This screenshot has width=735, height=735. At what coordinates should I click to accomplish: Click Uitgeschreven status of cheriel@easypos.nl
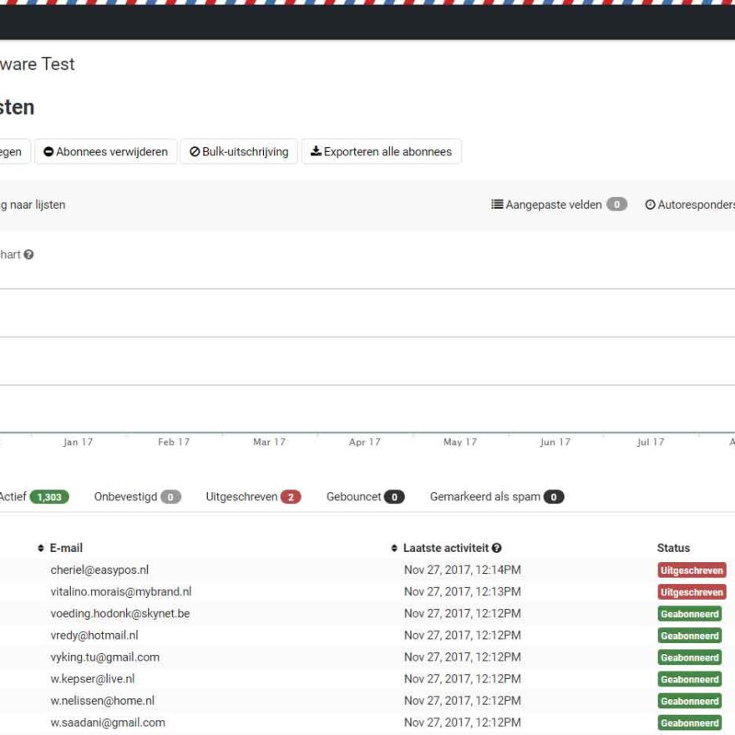692,570
